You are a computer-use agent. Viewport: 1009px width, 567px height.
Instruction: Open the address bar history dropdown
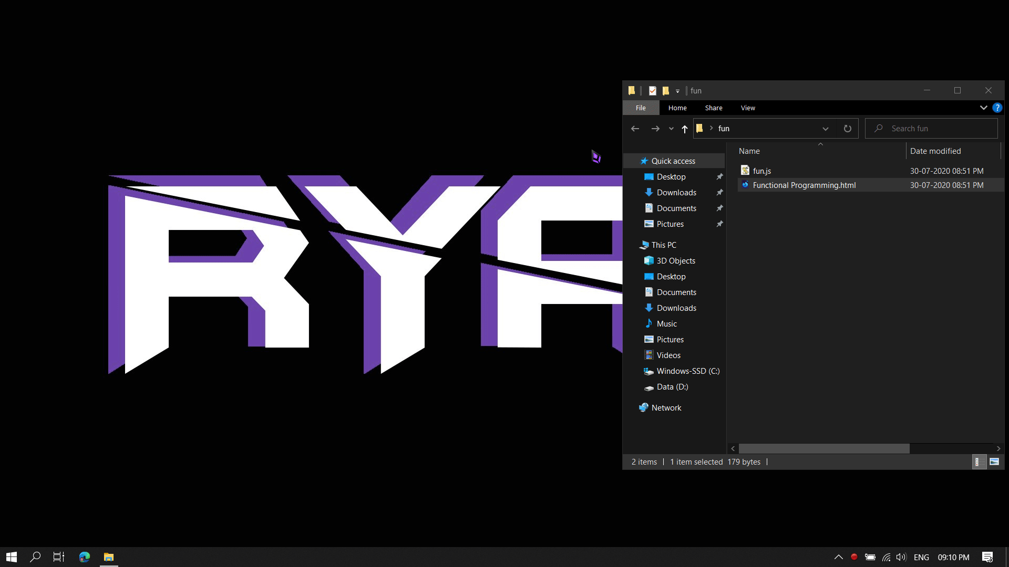point(825,129)
